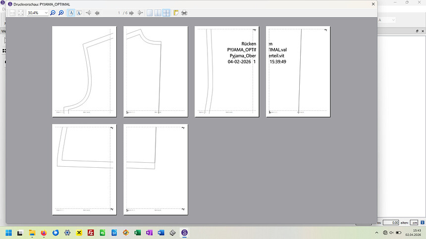Viewport: 426px width, 239px height.
Task: Close the Druckvorschau preview window
Action: point(372,4)
